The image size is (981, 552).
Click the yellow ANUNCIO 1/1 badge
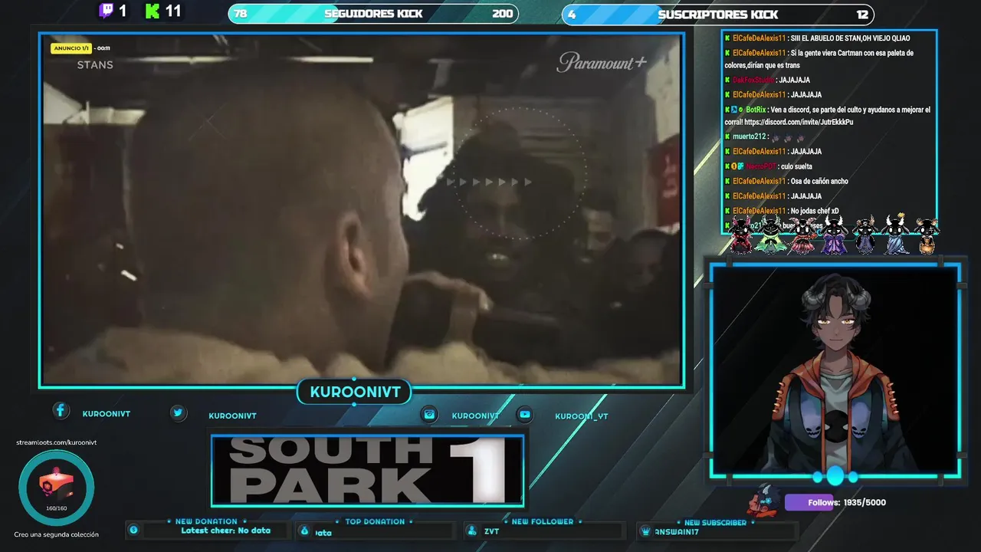[71, 48]
